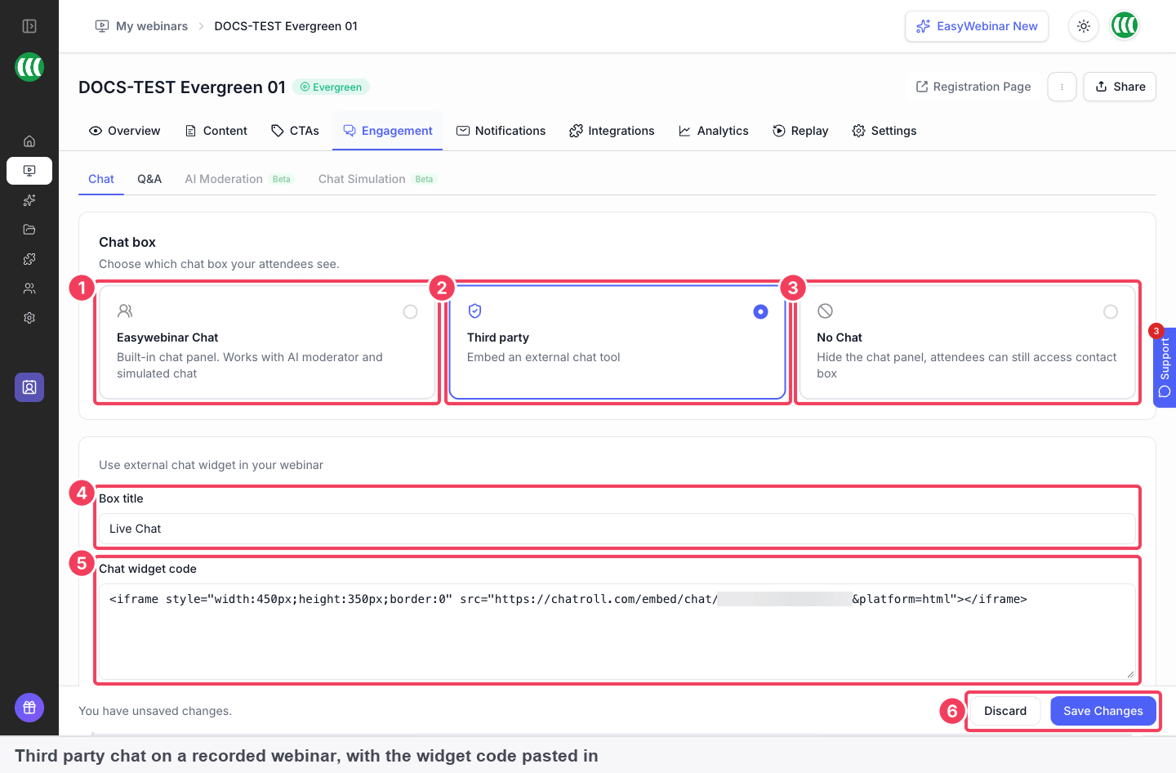Open the three-dot more options menu
Screen dimensions: 1176x773
[x=1062, y=87]
